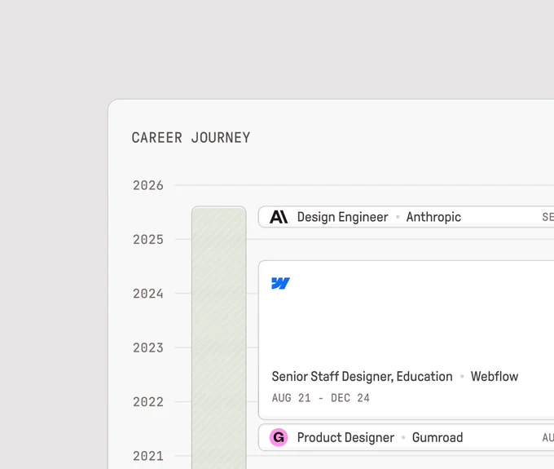
Task: Open the Product Designer Gumroad entry
Action: pos(406,437)
